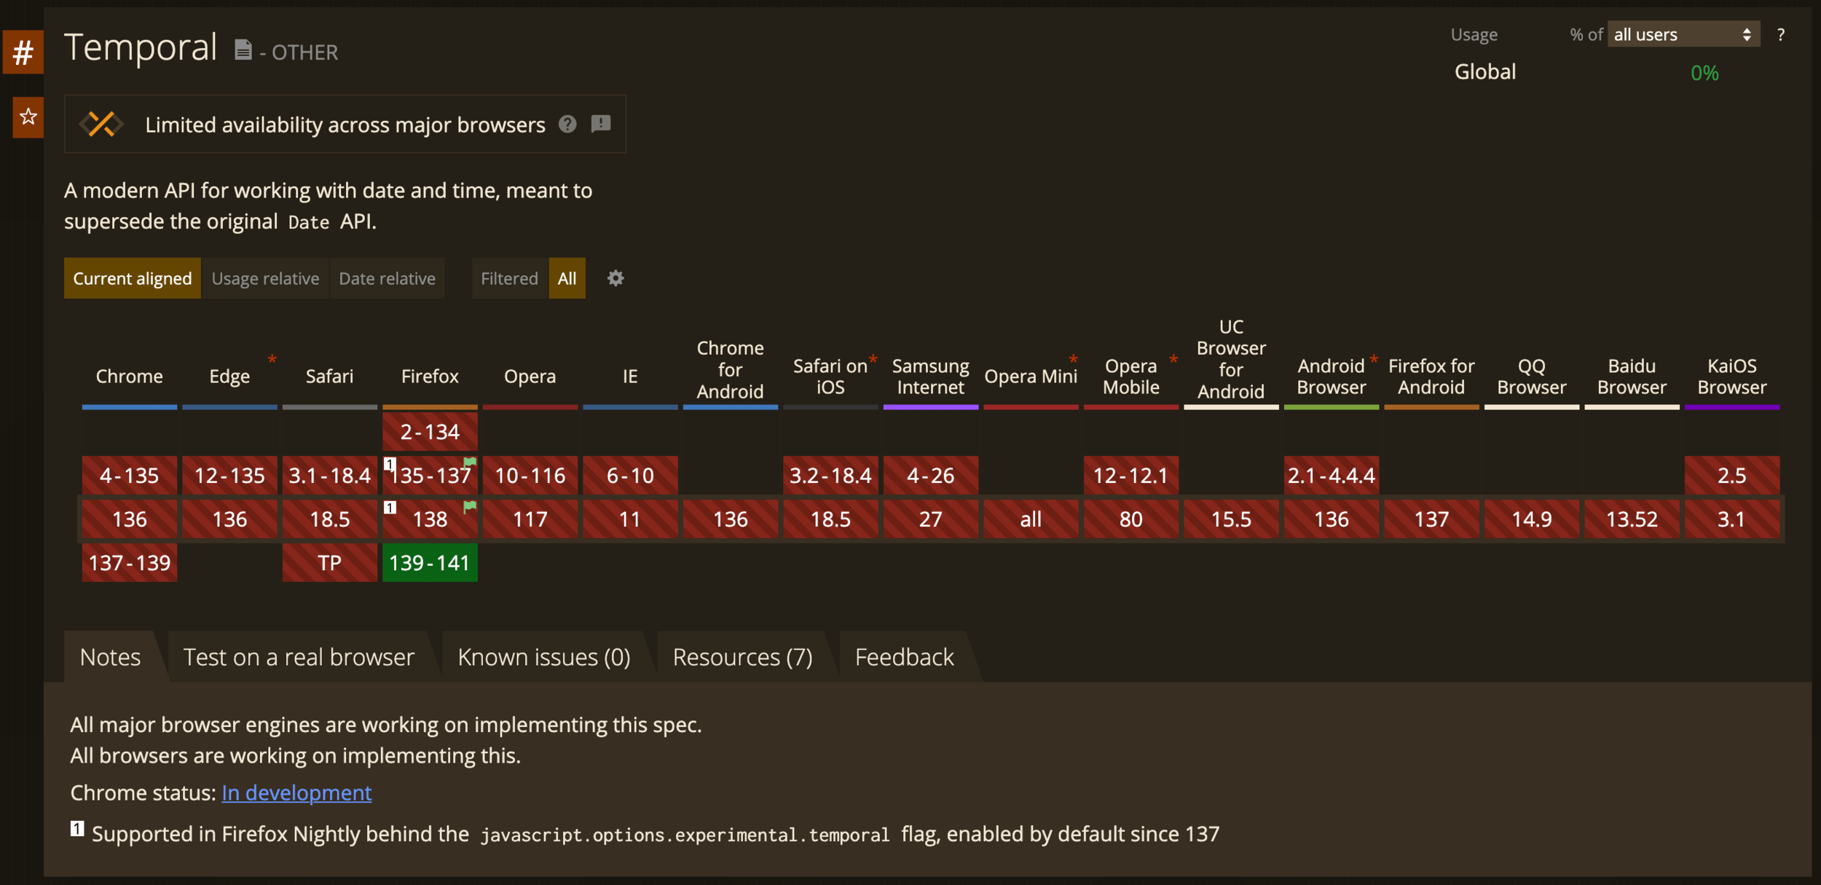
Task: Click the green flag on Firefox 138
Action: click(x=470, y=506)
